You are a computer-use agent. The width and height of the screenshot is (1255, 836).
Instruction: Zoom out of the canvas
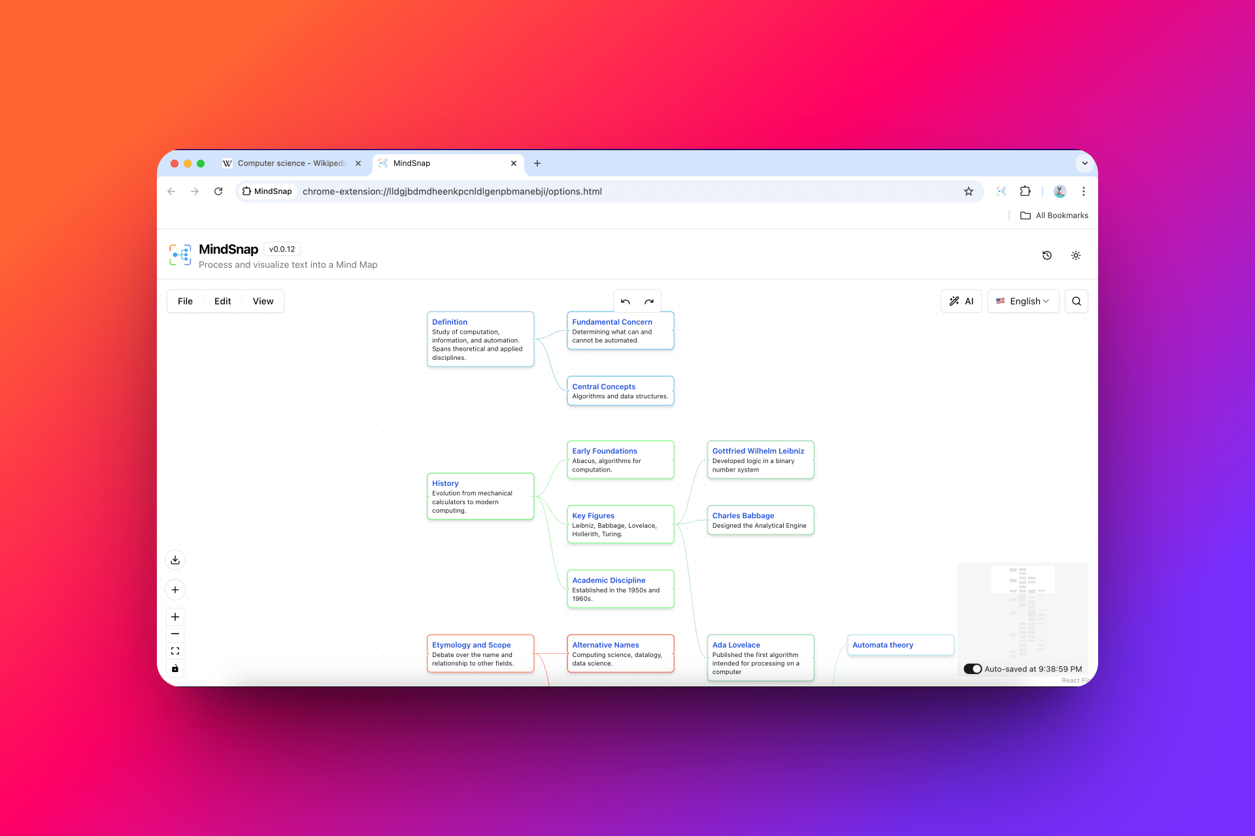(x=175, y=634)
